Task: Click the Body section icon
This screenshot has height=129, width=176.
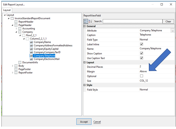Action: (x=16, y=66)
